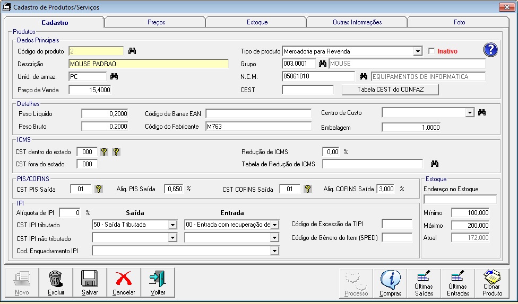Click help icon next to CST PIS Saída
518x304 pixels.
pyautogui.click(x=99, y=189)
